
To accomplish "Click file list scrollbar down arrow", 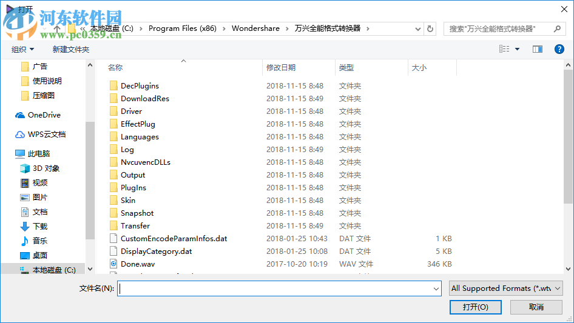I will click(568, 269).
